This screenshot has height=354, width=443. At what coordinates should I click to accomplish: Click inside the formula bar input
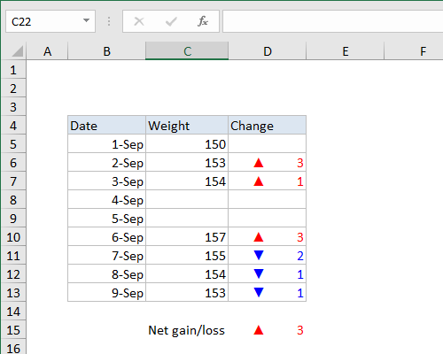333,21
